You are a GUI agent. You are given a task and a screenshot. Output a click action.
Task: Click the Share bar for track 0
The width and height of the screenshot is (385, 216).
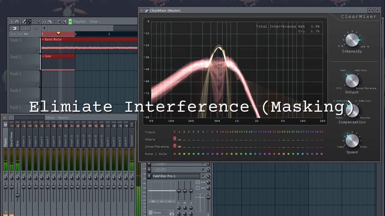pos(175,139)
